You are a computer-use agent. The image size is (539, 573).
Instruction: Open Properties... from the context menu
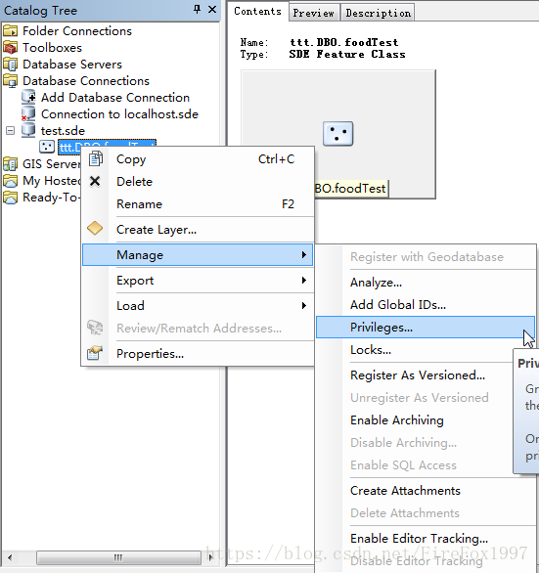click(x=198, y=353)
